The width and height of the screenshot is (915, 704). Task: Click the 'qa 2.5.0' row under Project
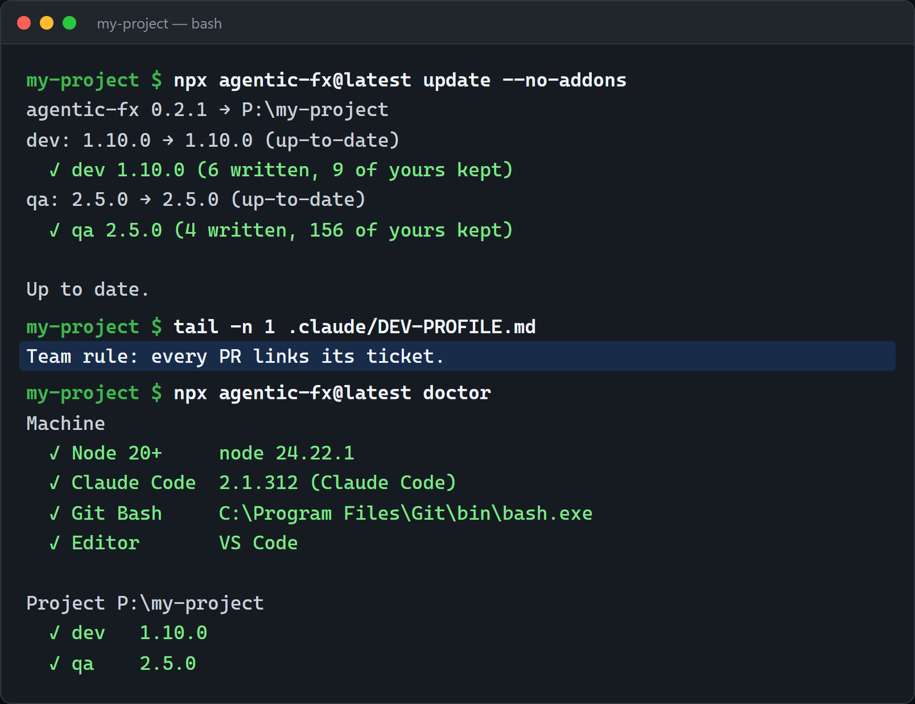point(122,663)
